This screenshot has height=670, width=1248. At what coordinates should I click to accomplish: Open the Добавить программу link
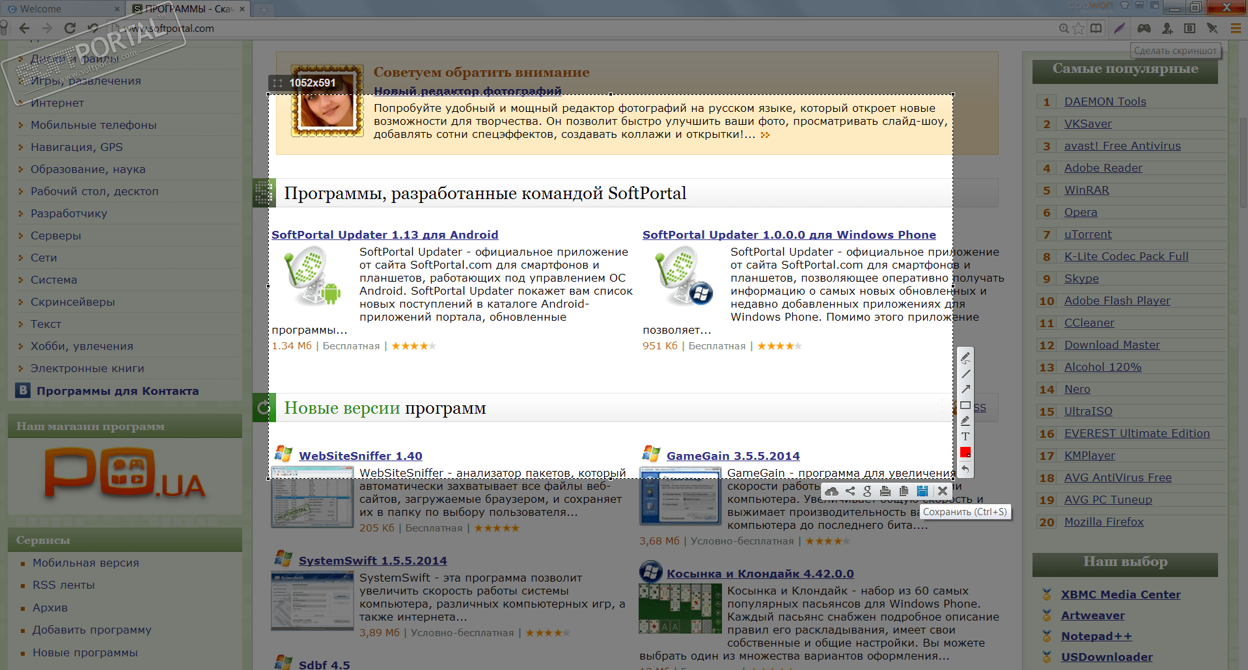pos(92,630)
